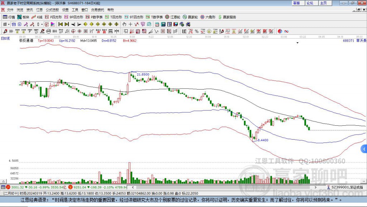Image resolution: width=367 pixels, height=207 pixels.
Task: Open the 设置 menu
Action: [x=65, y=10]
